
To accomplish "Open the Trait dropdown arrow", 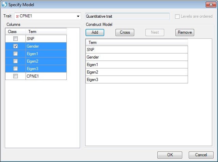I will (78, 16).
